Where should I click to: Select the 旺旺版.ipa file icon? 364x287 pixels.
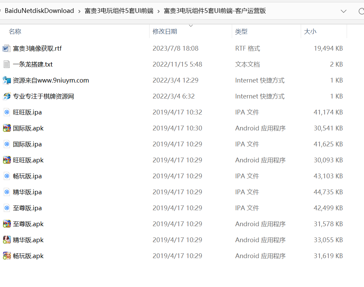pos(6,112)
